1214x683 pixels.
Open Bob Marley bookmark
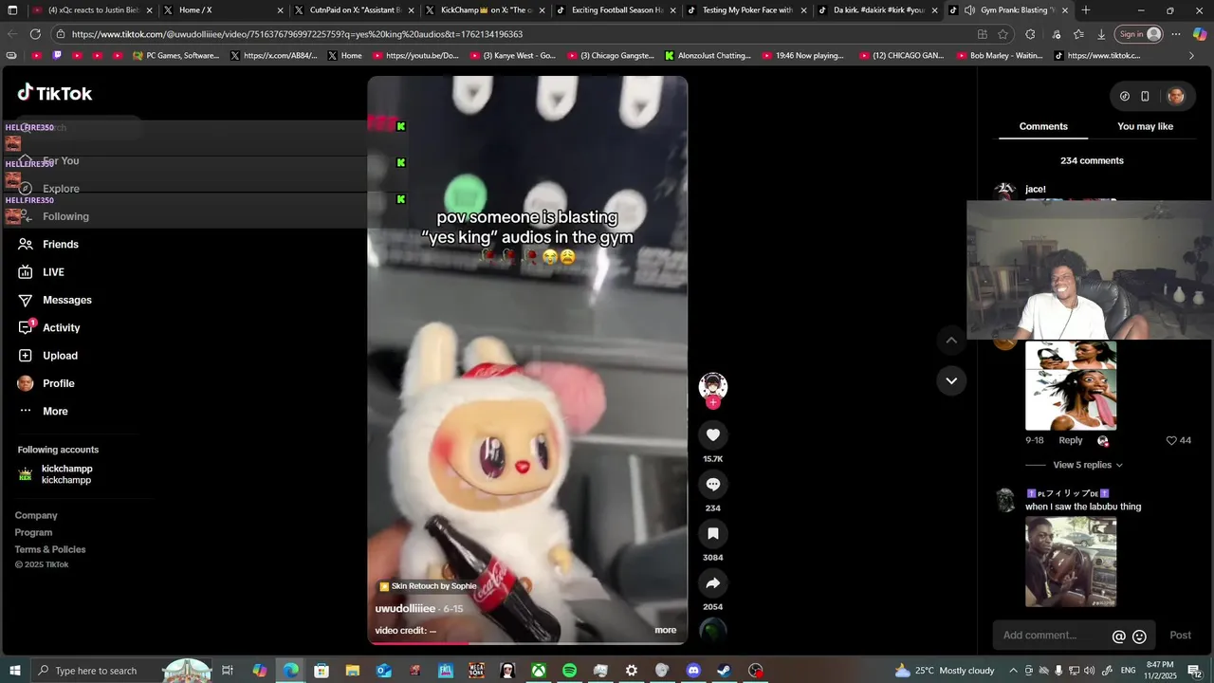[x=1000, y=56]
